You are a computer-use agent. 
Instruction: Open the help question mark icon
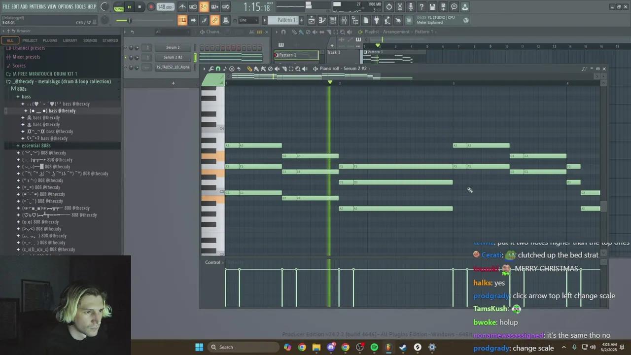point(421,7)
